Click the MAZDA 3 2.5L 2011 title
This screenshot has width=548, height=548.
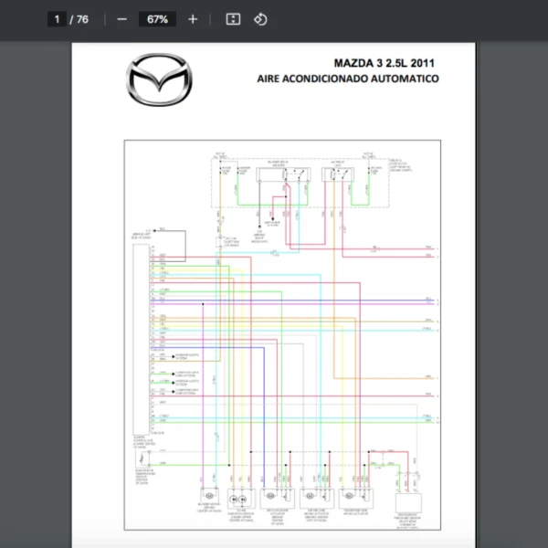[x=383, y=63]
